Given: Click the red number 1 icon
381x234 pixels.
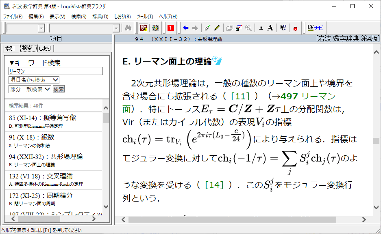Looking at the screenshot, I should pyautogui.click(x=171, y=28).
